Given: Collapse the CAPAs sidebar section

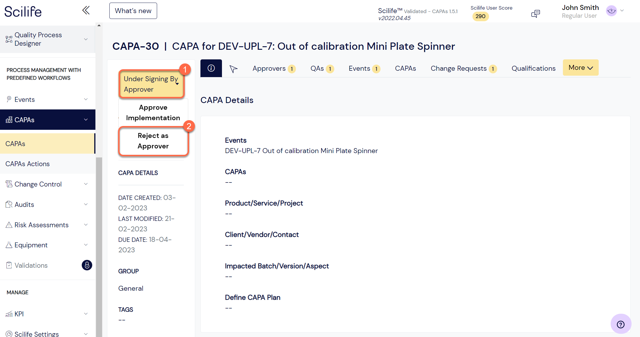Looking at the screenshot, I should tap(86, 120).
